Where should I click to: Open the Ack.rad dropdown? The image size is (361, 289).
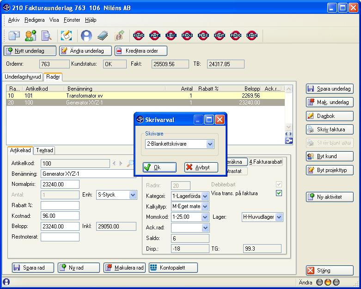[205, 228]
